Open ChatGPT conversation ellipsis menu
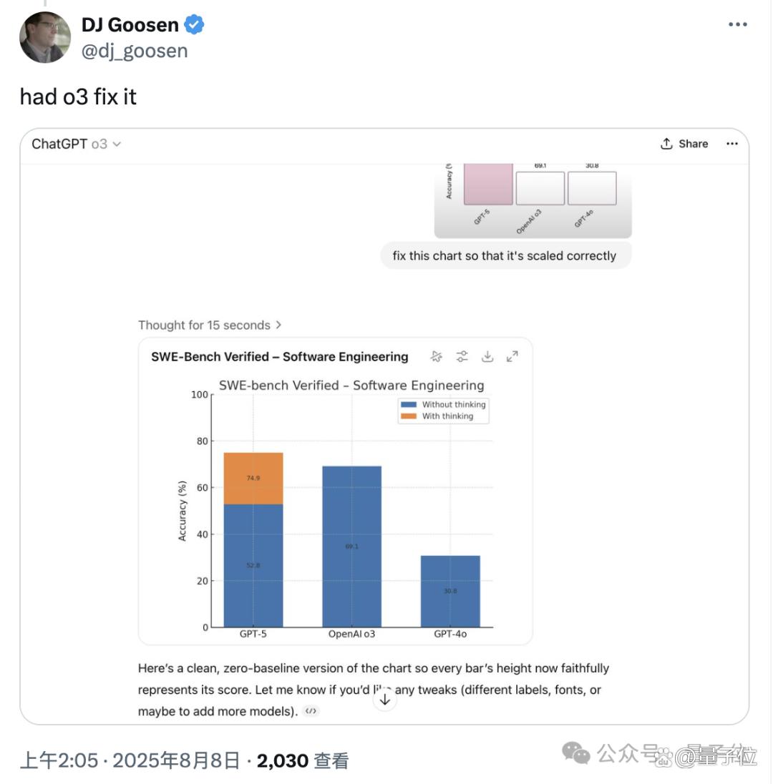773x784 pixels. click(731, 144)
